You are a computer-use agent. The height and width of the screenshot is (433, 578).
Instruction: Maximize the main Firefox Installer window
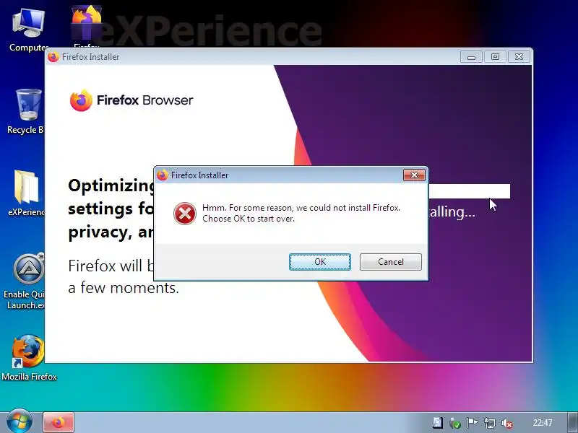coord(495,57)
